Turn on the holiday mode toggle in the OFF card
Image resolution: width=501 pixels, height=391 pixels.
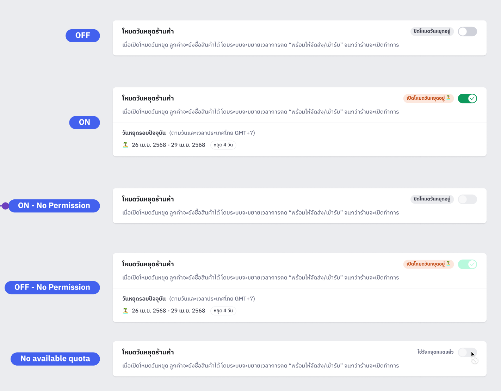pos(467,32)
